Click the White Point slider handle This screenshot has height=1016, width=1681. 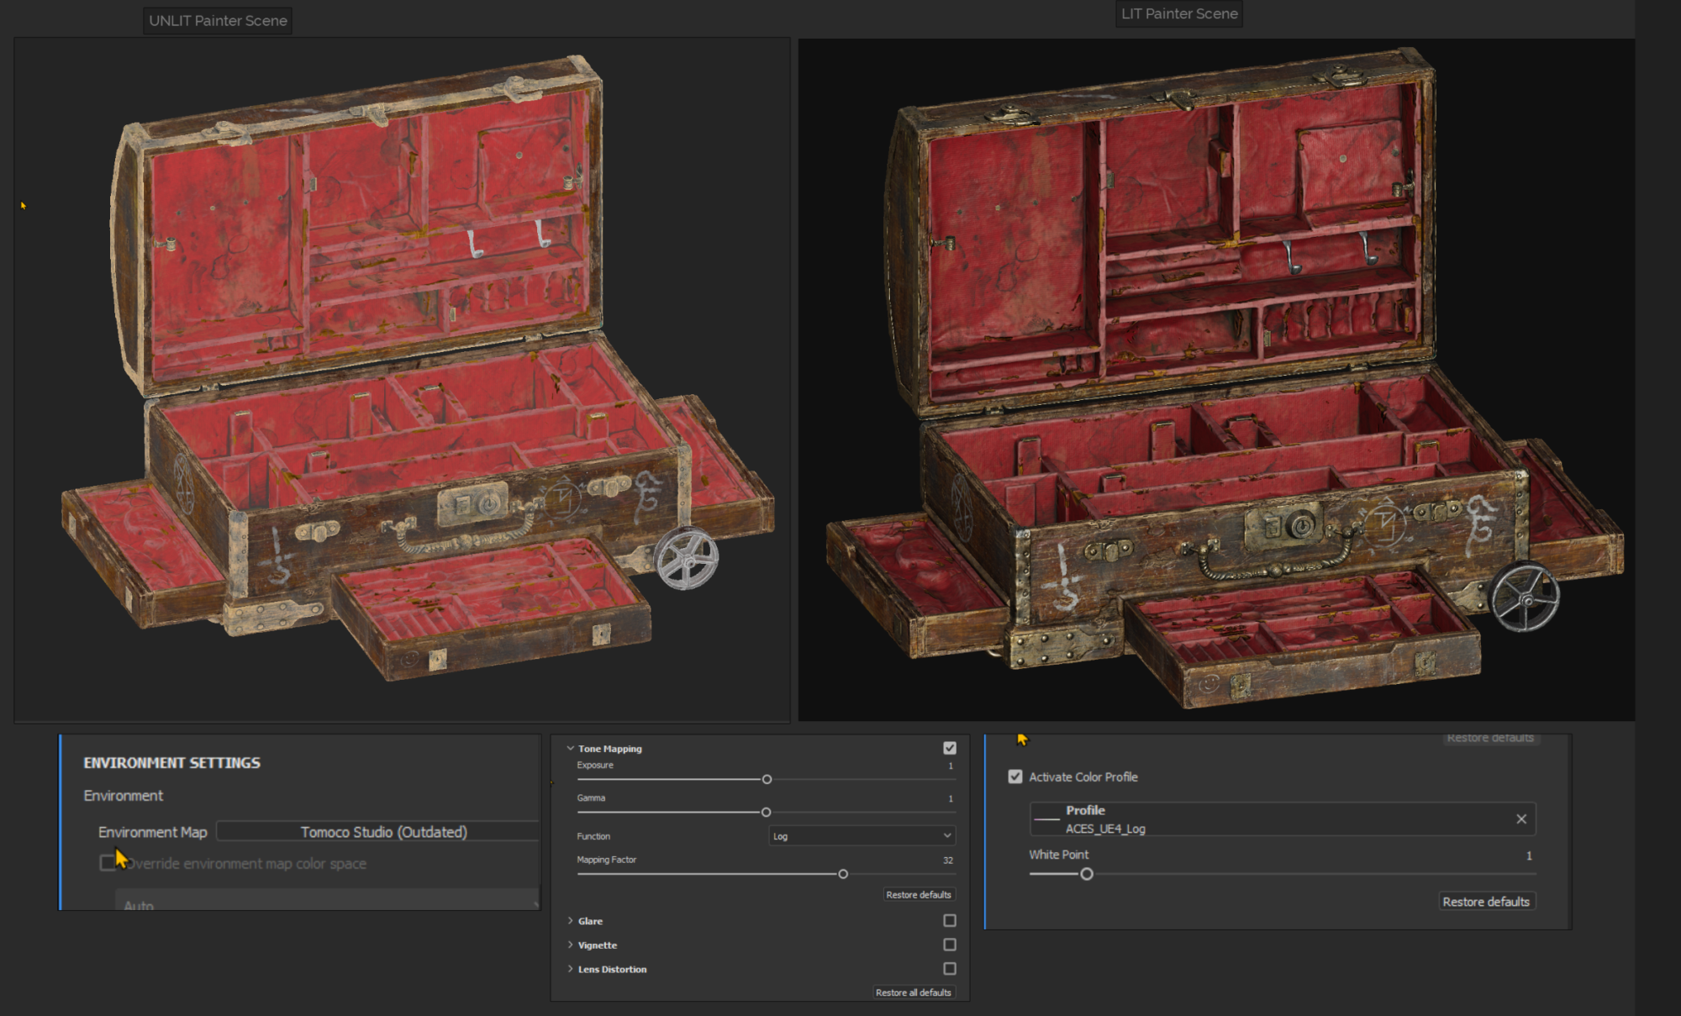tap(1087, 874)
